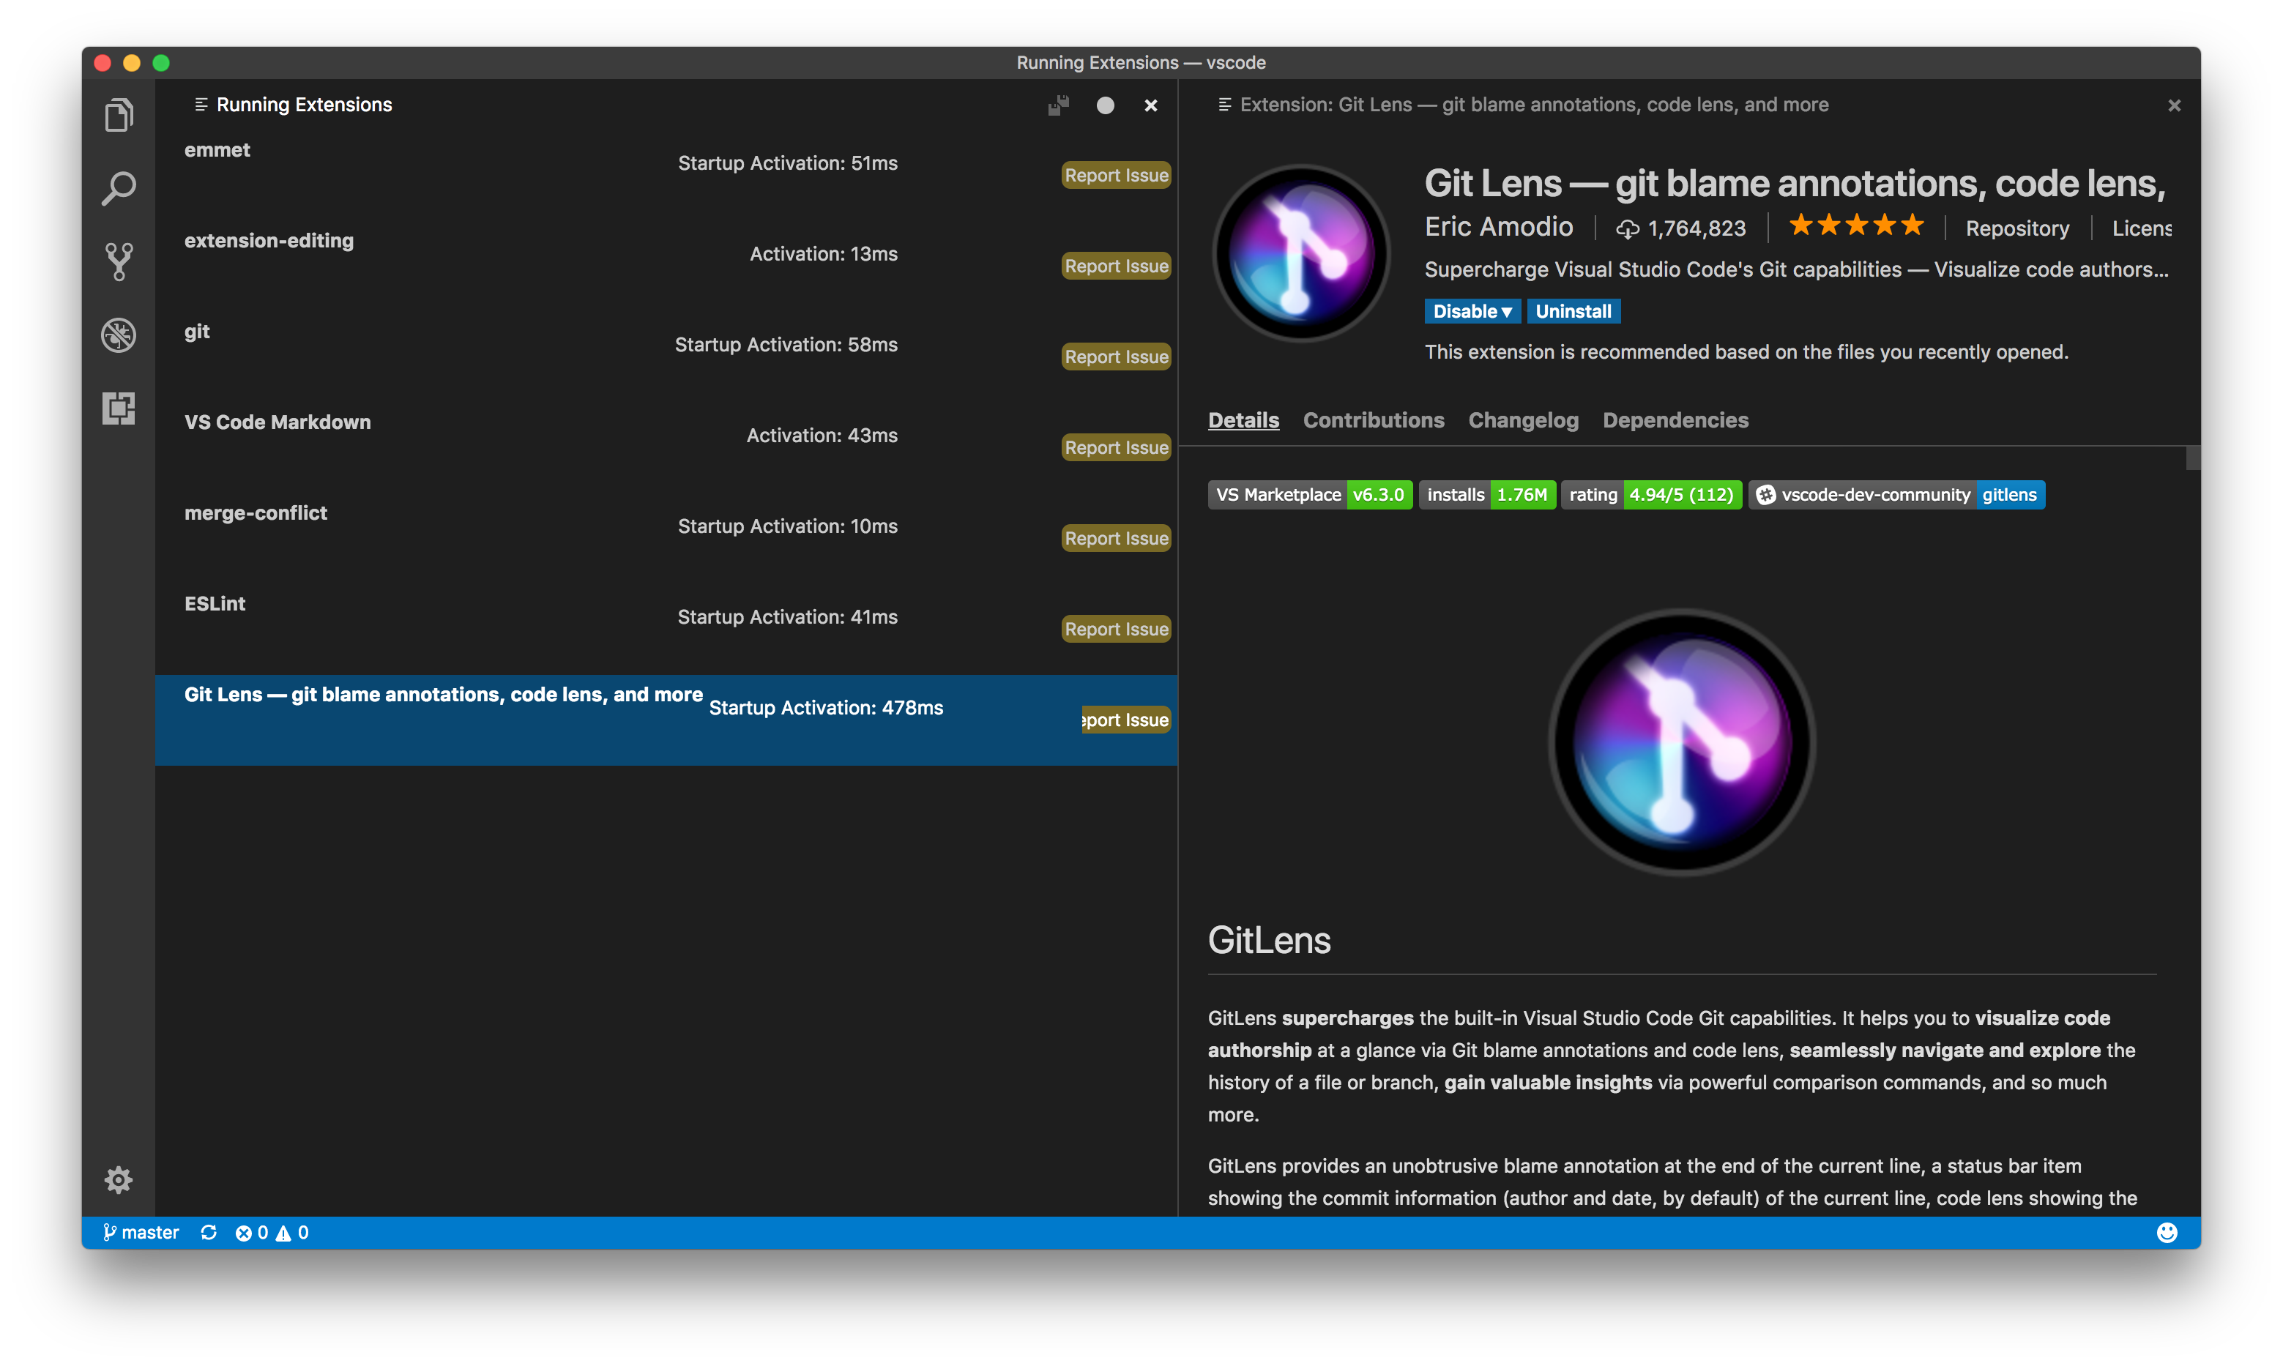
Task: Click the master branch indicator in the status bar
Action: point(140,1231)
